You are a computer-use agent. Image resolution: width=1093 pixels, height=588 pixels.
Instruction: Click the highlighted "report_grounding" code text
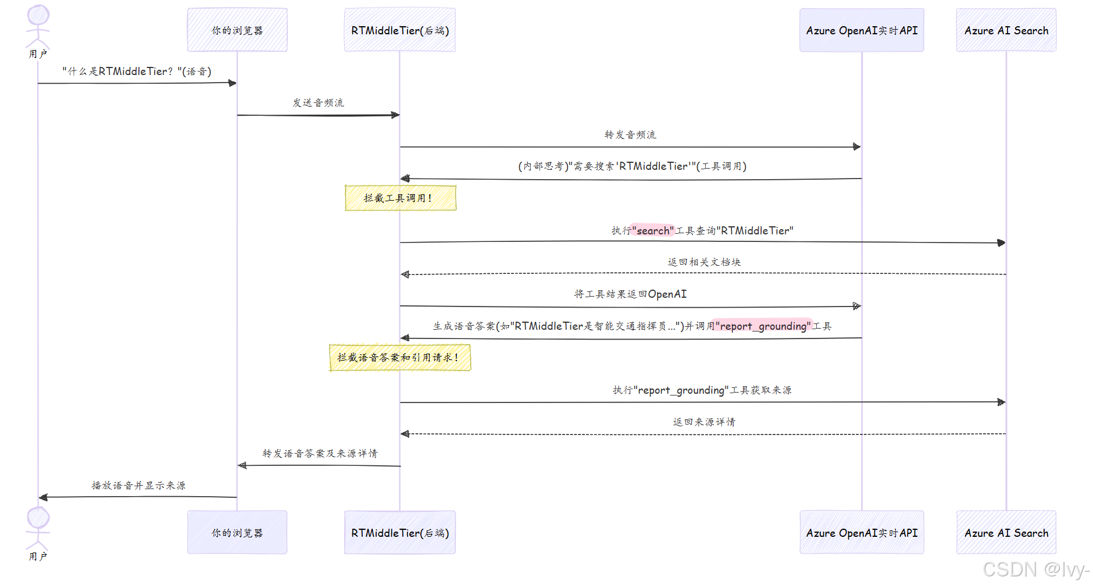point(763,326)
